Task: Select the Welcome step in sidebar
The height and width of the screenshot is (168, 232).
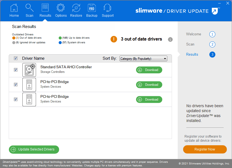Action: (x=194, y=34)
